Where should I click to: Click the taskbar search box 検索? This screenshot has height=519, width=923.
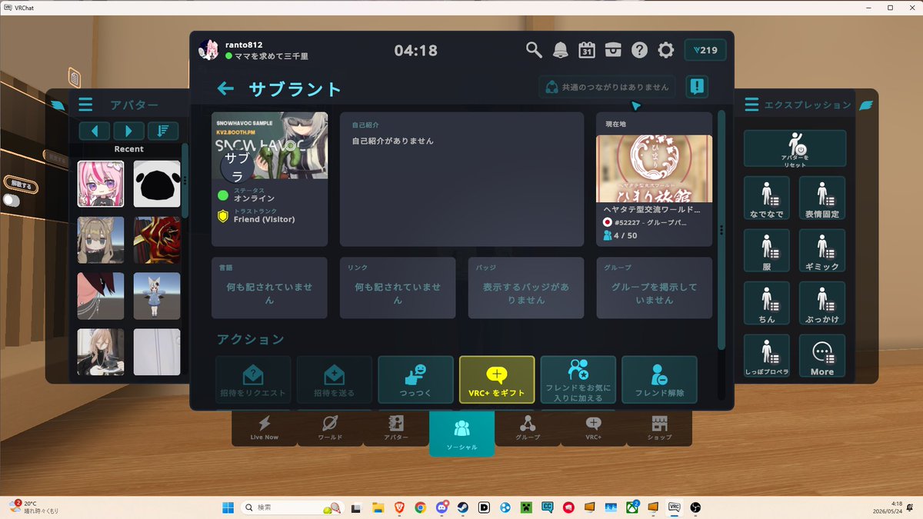pyautogui.click(x=292, y=507)
